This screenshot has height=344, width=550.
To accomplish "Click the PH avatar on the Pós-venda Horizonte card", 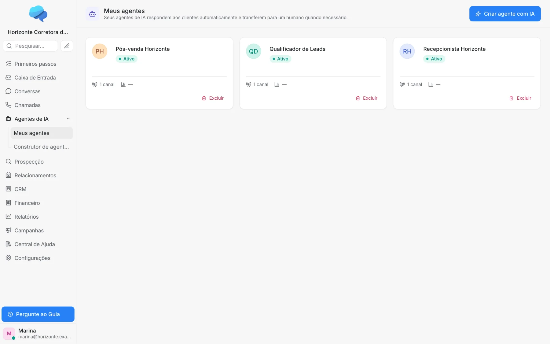I will pos(100,51).
